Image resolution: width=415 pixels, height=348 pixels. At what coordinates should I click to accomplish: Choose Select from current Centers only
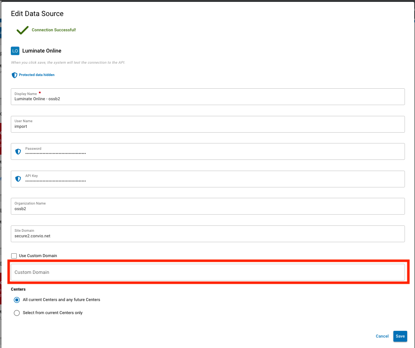click(x=16, y=313)
